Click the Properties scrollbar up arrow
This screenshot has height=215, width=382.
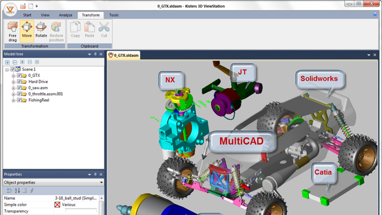[x=102, y=198]
